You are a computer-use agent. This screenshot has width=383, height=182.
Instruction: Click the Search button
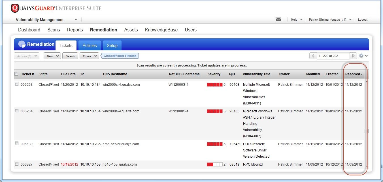click(x=70, y=56)
